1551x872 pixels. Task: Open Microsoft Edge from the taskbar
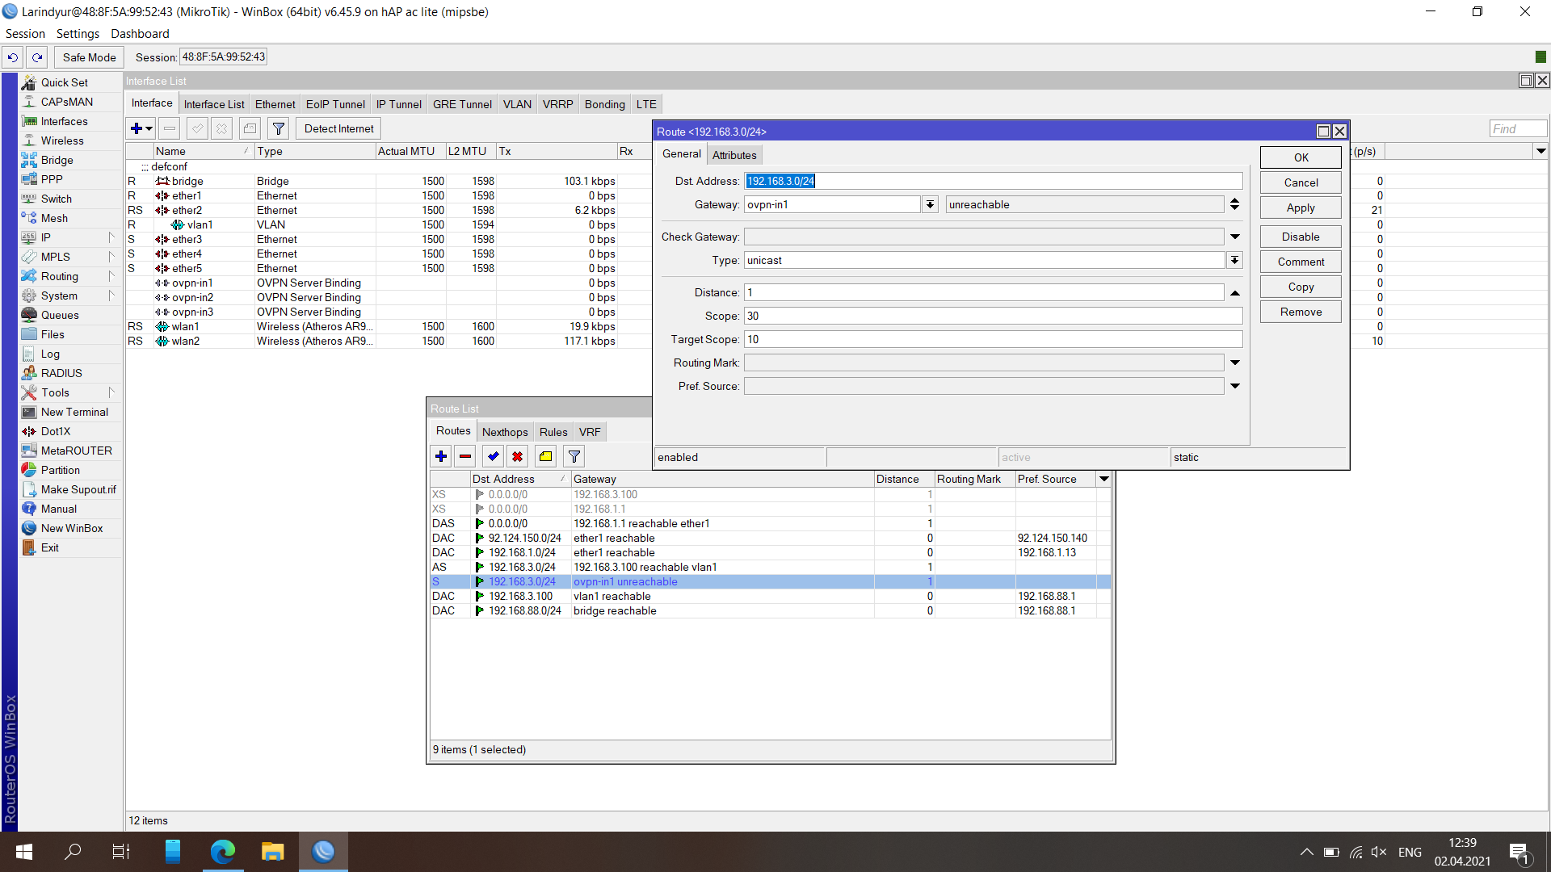223,851
